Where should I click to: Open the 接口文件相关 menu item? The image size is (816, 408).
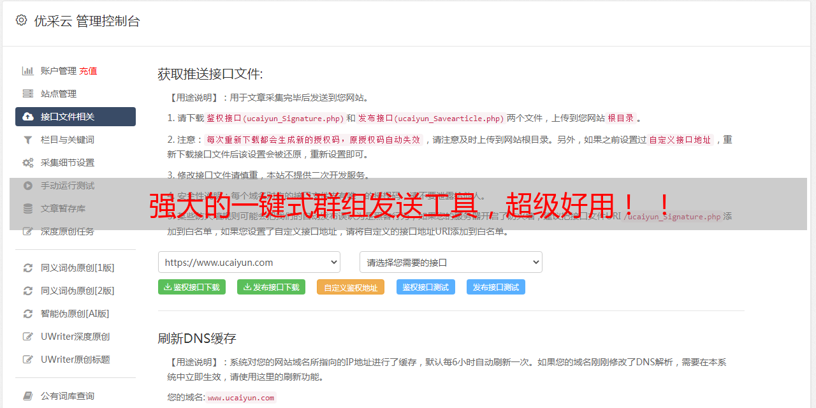pyautogui.click(x=75, y=117)
